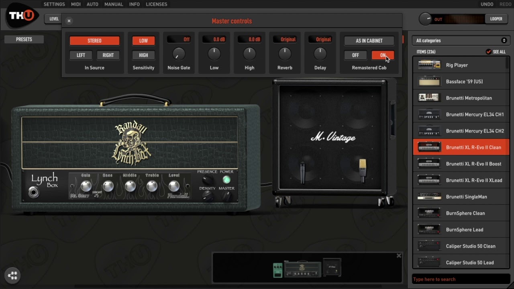Screen dimensions: 514x289
Task: Set sensitivity to HIGH
Action: point(143,55)
